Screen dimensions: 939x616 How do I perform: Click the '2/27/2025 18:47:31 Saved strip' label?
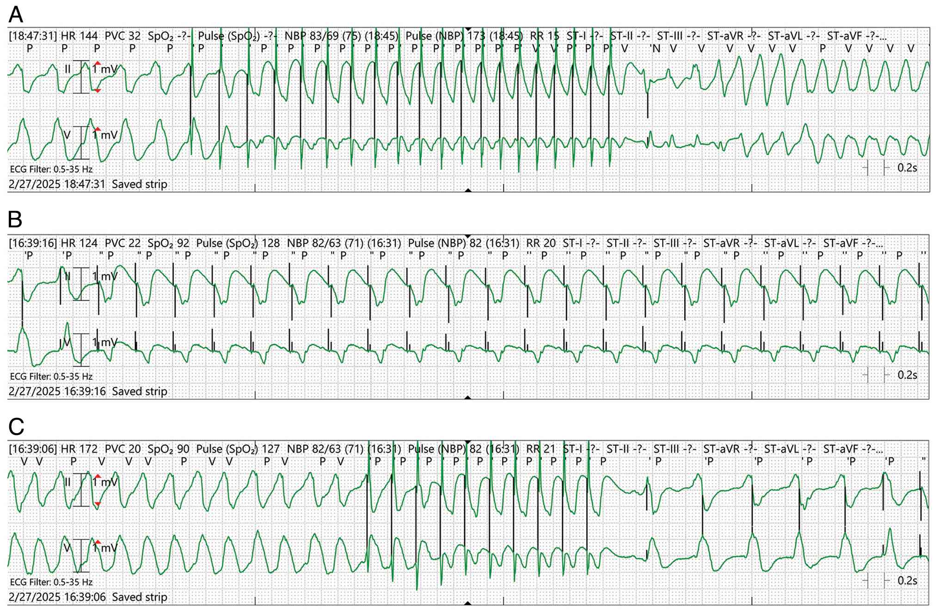[x=88, y=184]
